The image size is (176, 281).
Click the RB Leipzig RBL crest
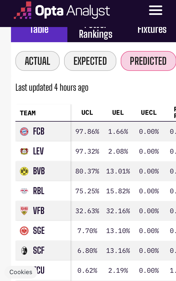pos(24,191)
